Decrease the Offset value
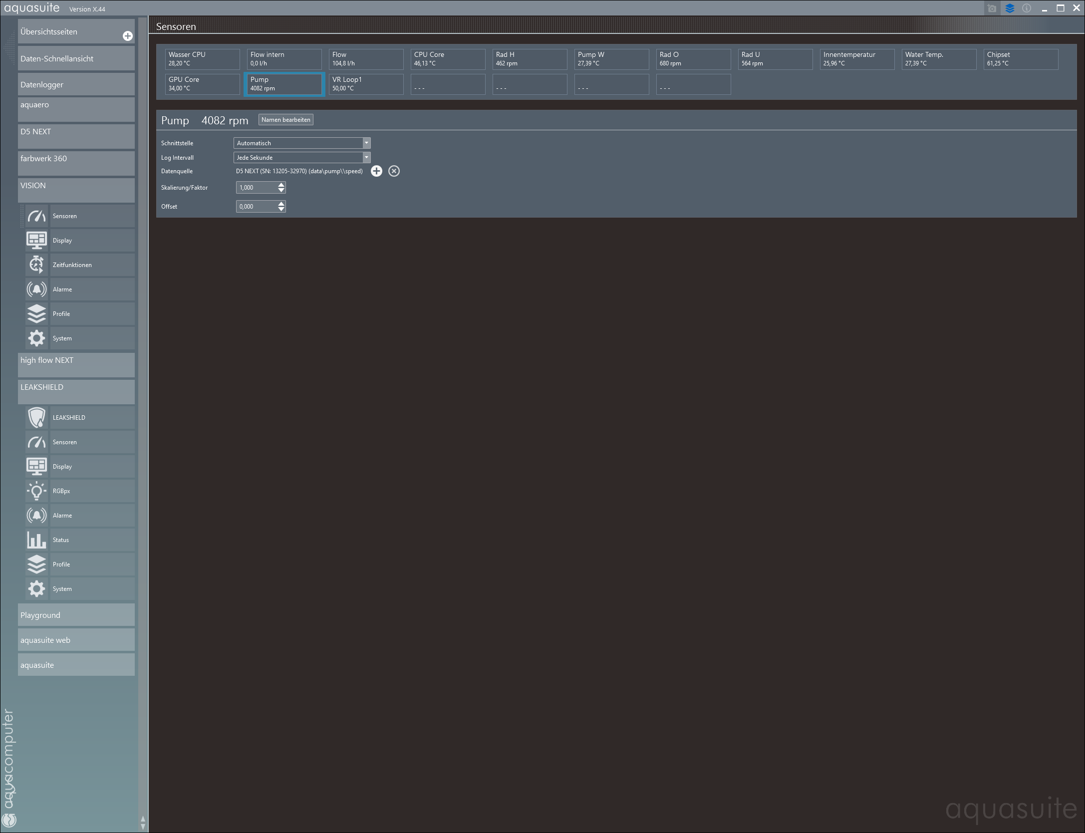The image size is (1085, 833). [281, 209]
